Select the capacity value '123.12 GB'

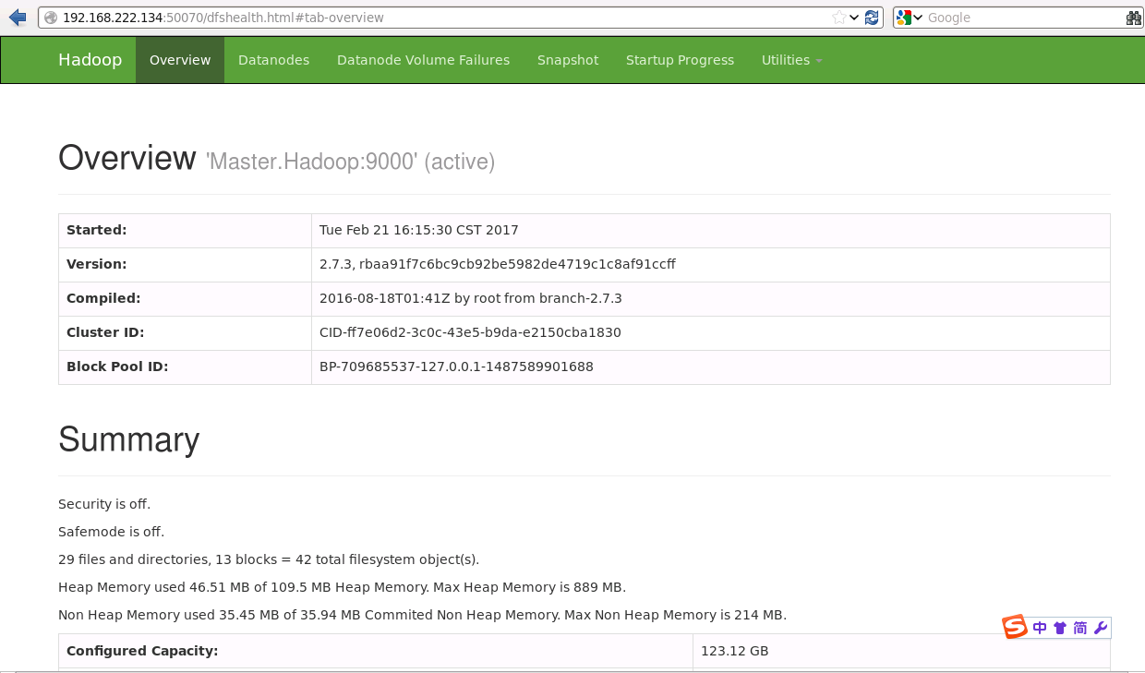point(735,651)
